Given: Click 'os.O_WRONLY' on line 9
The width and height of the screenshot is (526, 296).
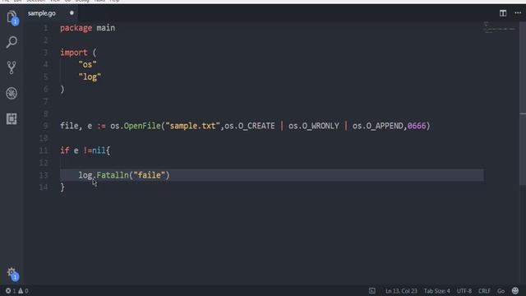Looking at the screenshot, I should click(314, 126).
